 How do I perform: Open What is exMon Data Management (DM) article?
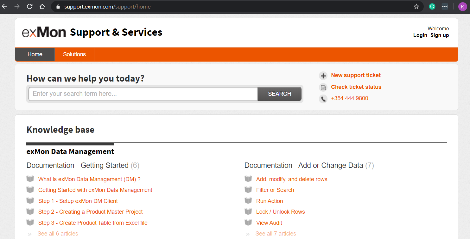tap(89, 179)
